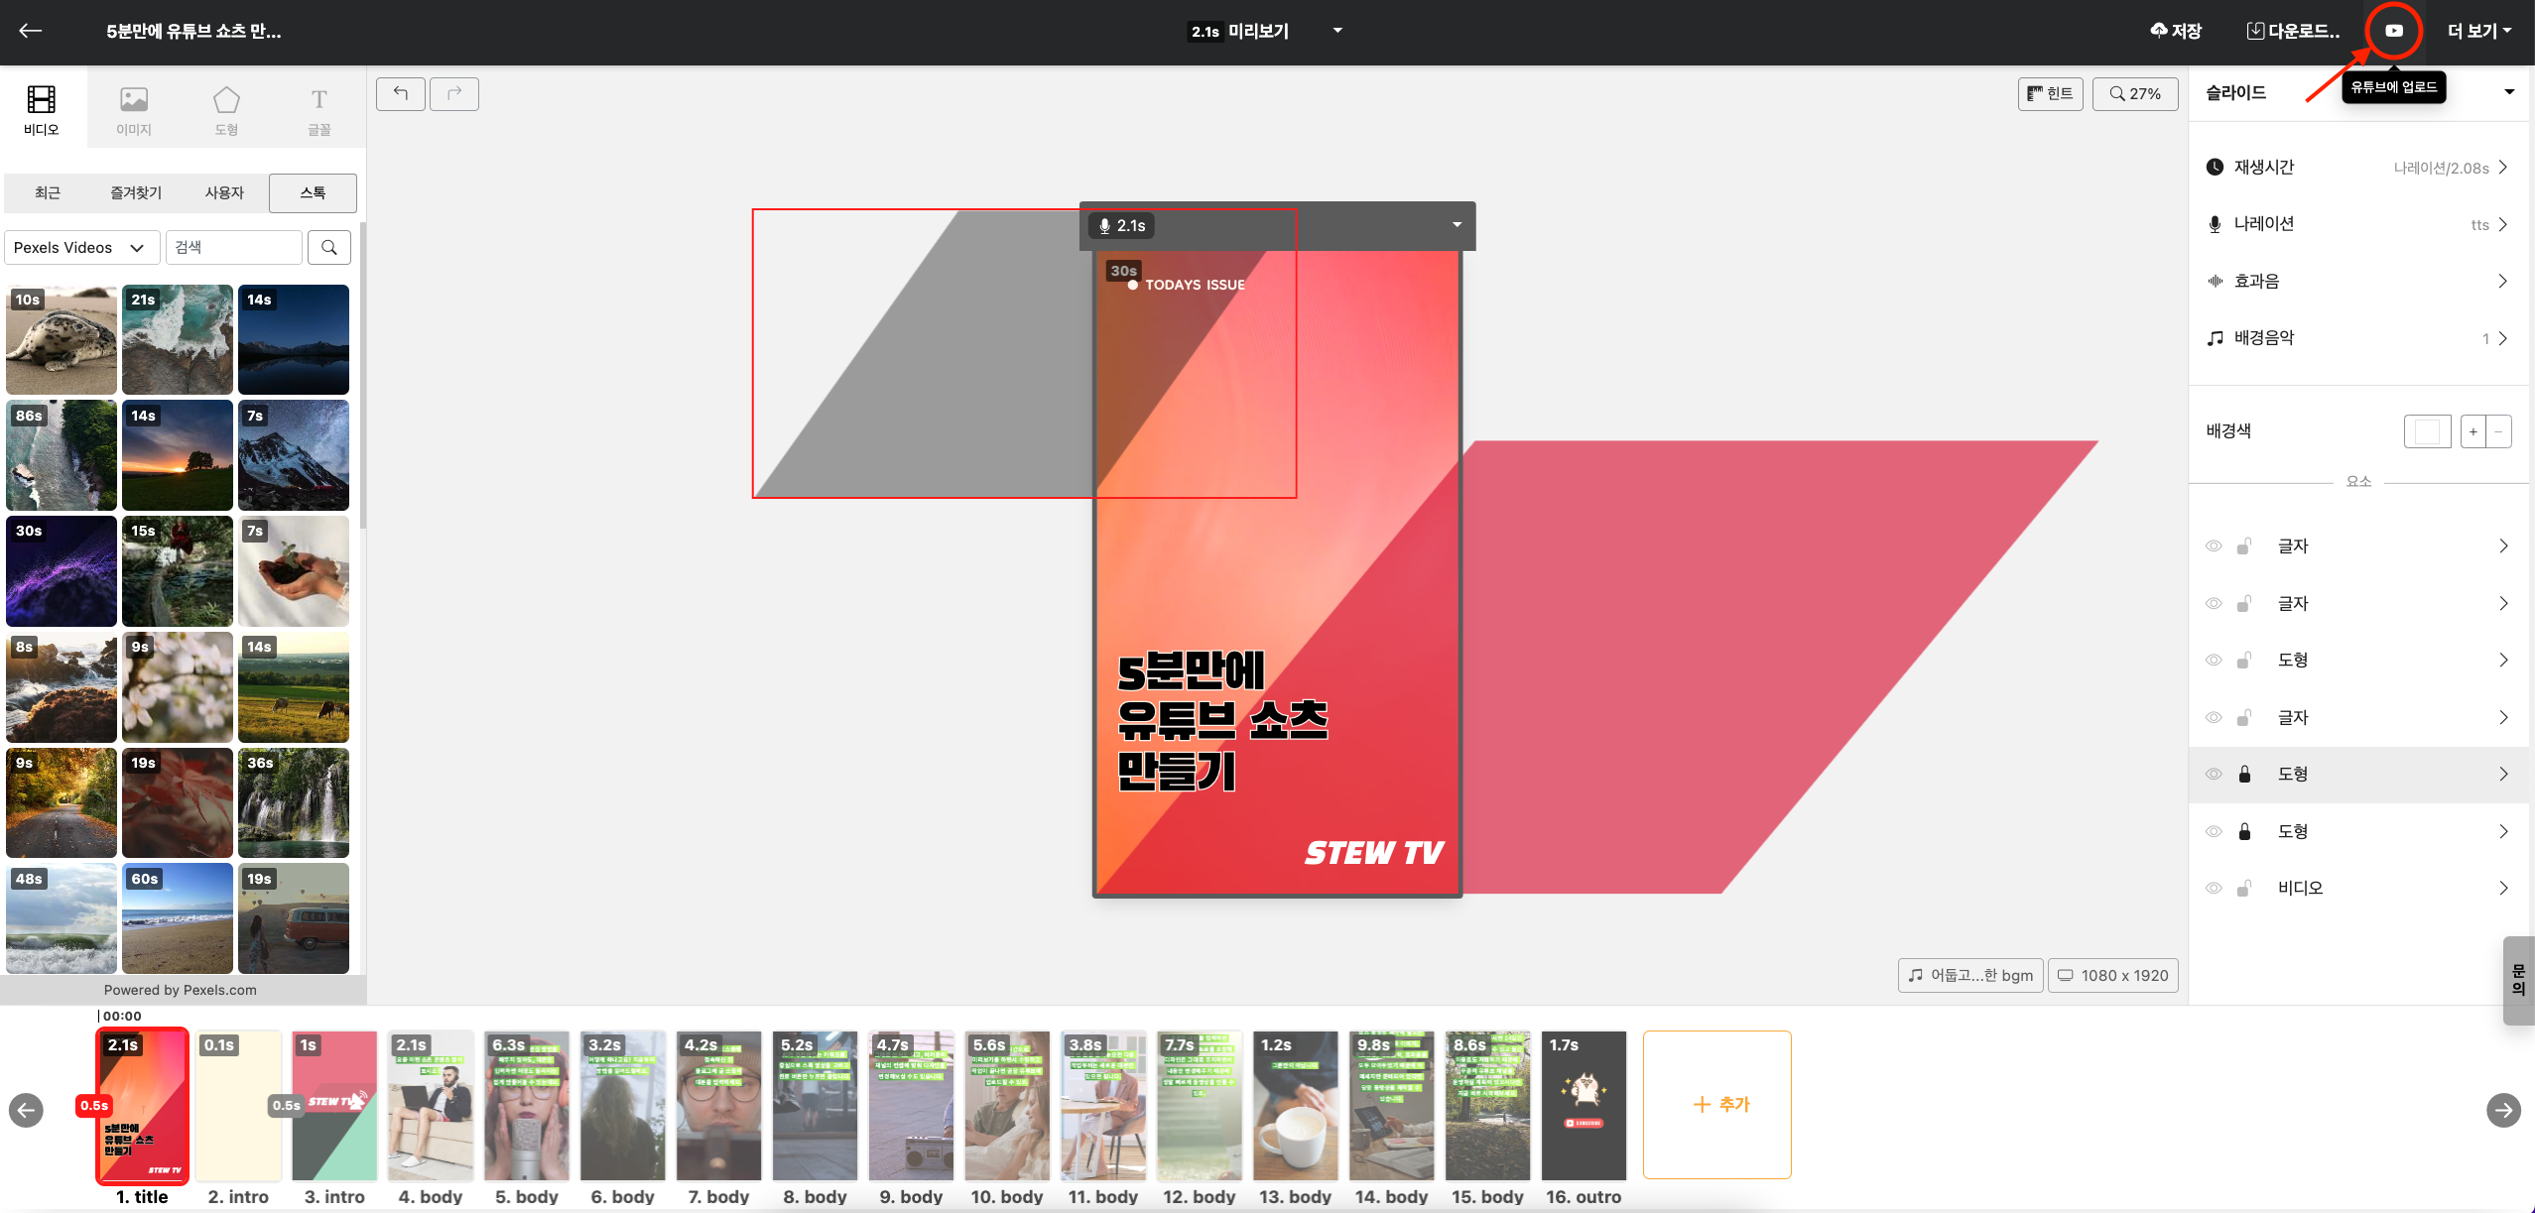
Task: Toggle lock on last 도형 layer
Action: coord(2244,831)
